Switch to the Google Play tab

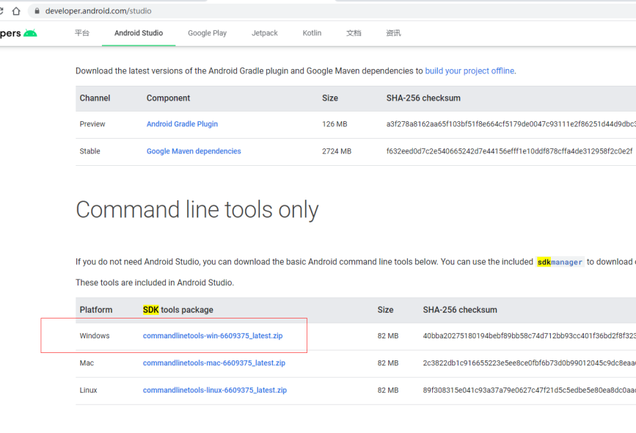(208, 33)
